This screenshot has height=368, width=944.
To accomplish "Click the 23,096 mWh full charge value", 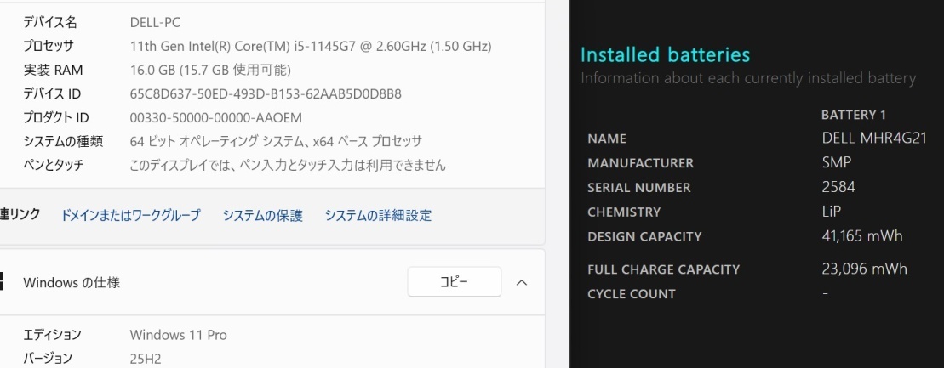I will (x=864, y=269).
